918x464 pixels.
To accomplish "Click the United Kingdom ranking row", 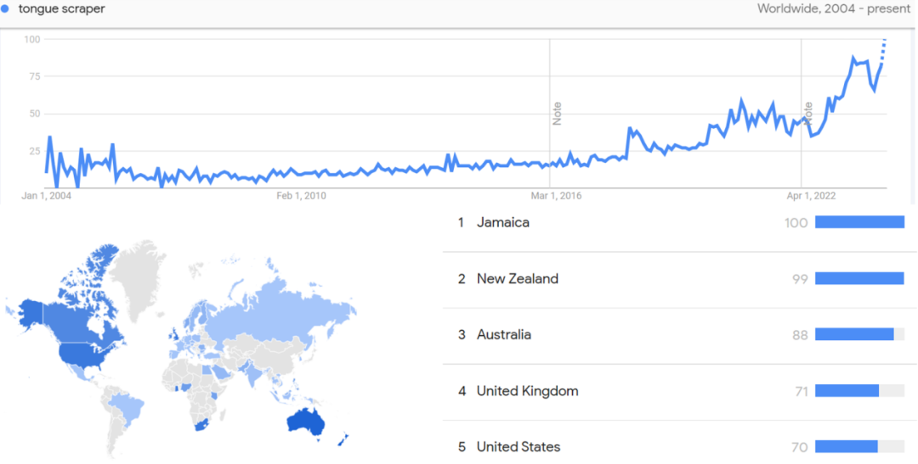I will [527, 391].
